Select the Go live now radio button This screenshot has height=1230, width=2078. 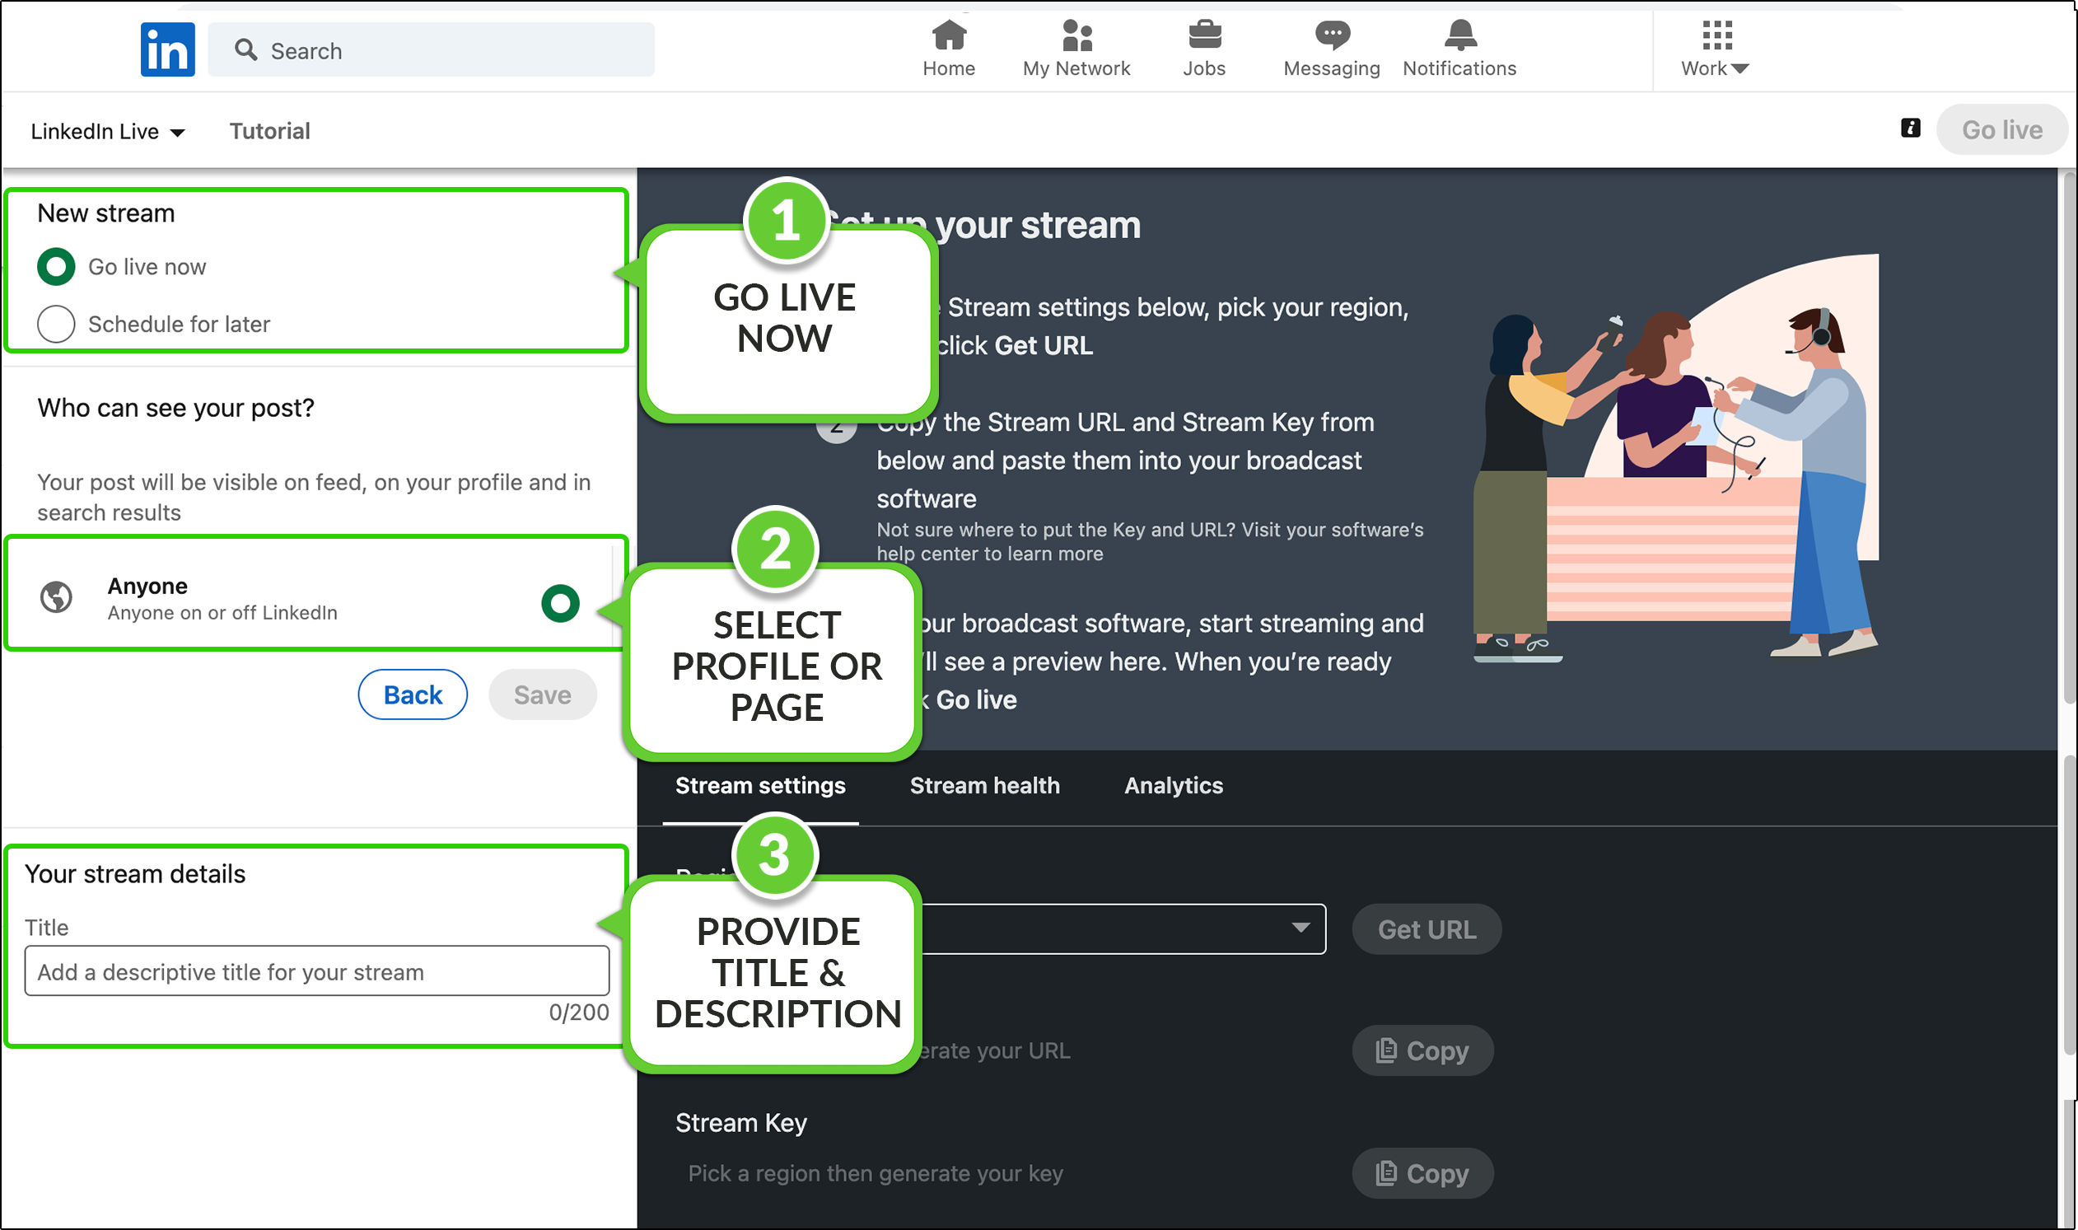(56, 266)
